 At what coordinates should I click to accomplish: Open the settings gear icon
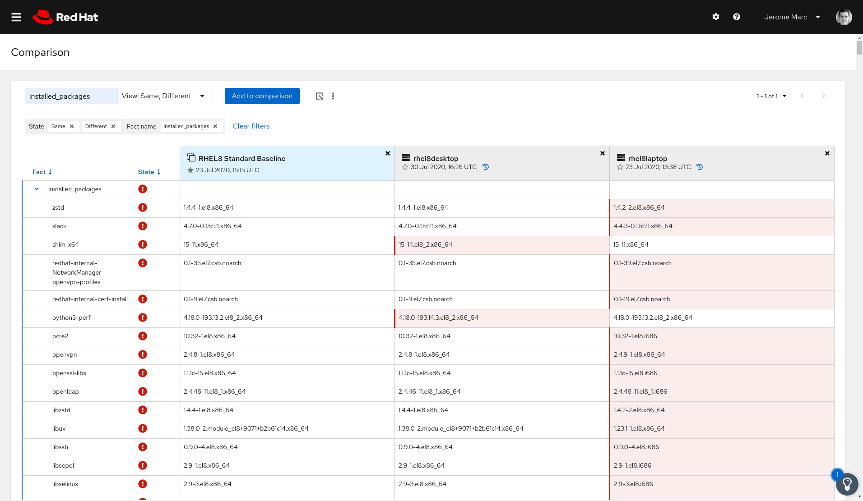(716, 17)
